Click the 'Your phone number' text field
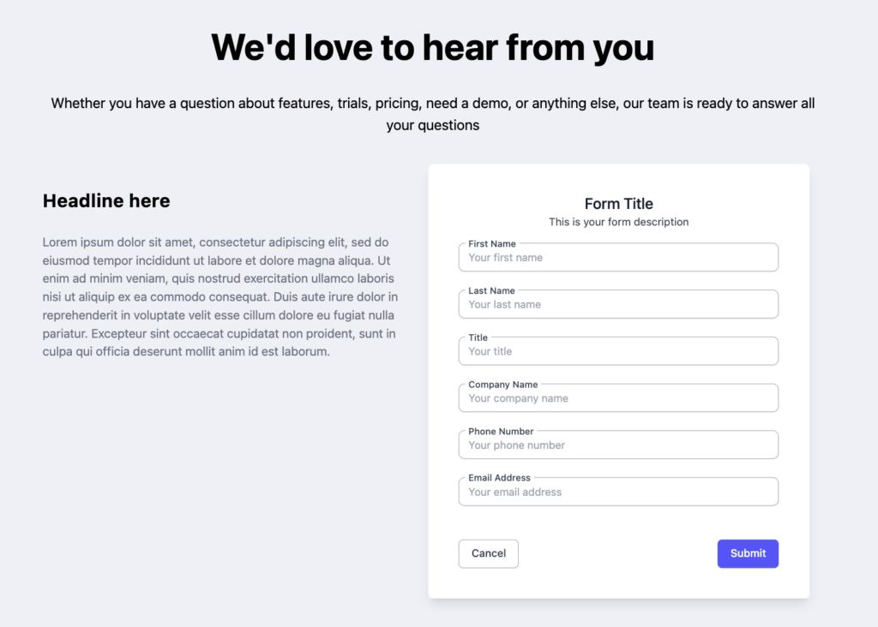The width and height of the screenshot is (878, 627). pos(618,445)
